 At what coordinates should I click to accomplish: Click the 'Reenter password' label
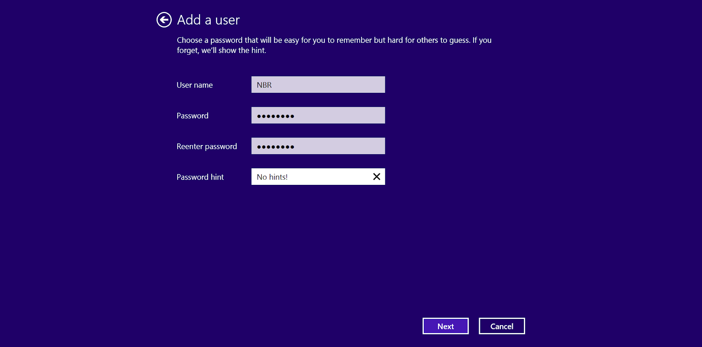(x=207, y=146)
